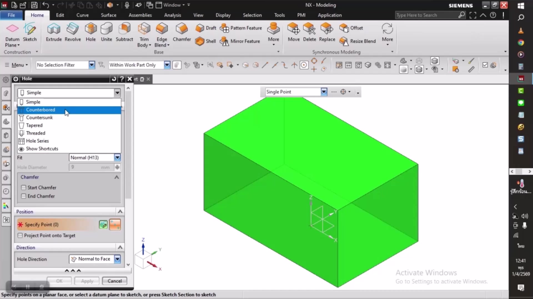The width and height of the screenshot is (533, 299).
Task: Click the Hole dialog reset icon
Action: pos(114,79)
